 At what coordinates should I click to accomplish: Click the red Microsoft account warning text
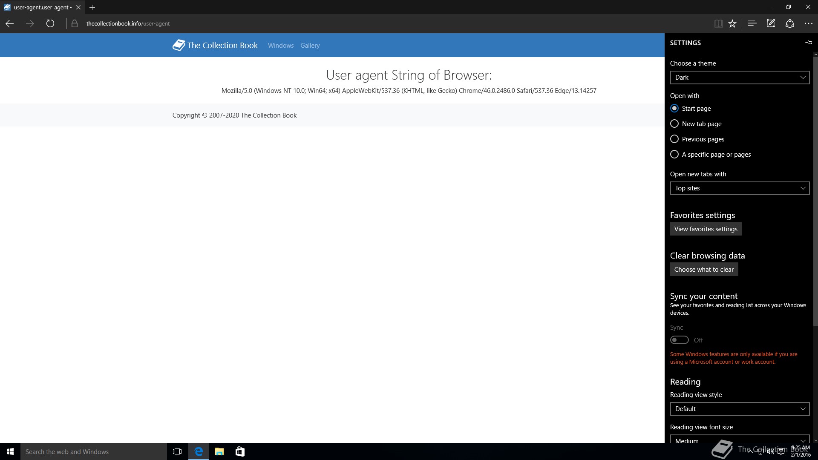tap(734, 358)
